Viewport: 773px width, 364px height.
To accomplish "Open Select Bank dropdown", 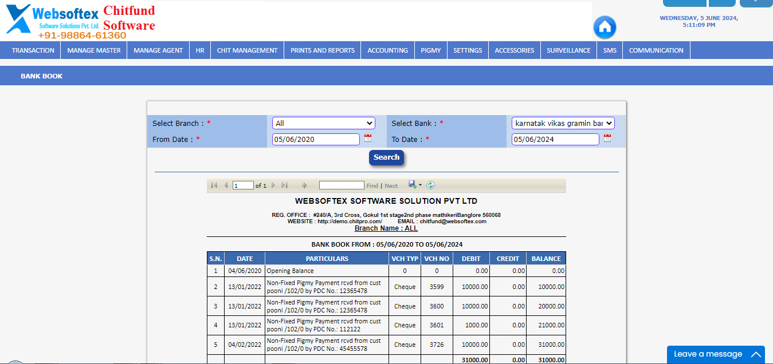I will [x=563, y=123].
